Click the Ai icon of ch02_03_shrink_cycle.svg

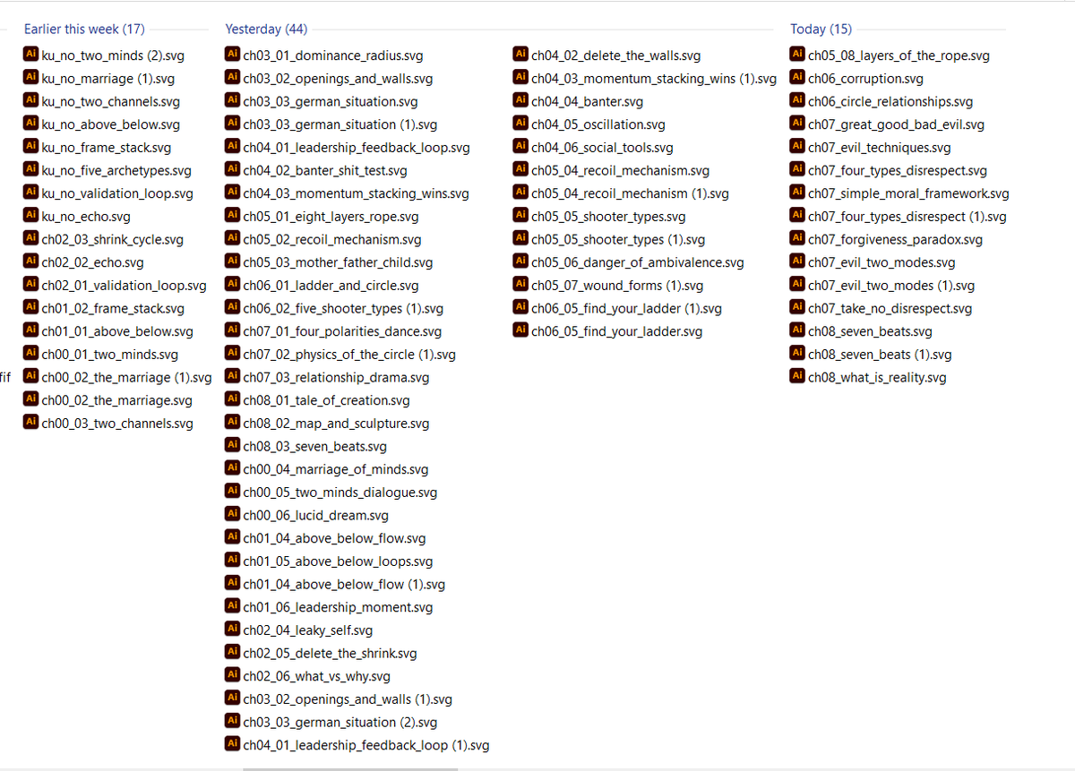31,239
